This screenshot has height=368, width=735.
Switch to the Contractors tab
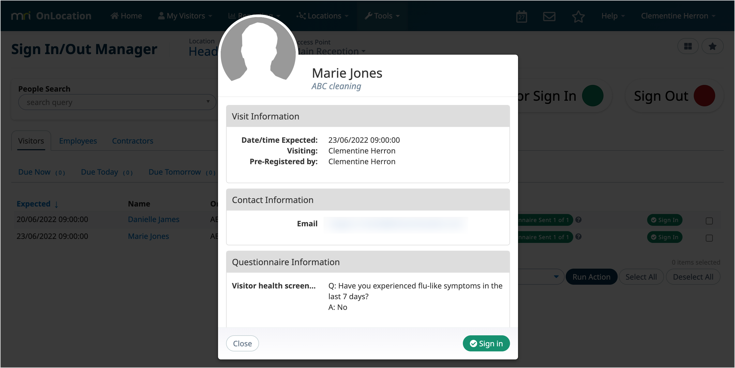pyautogui.click(x=133, y=141)
